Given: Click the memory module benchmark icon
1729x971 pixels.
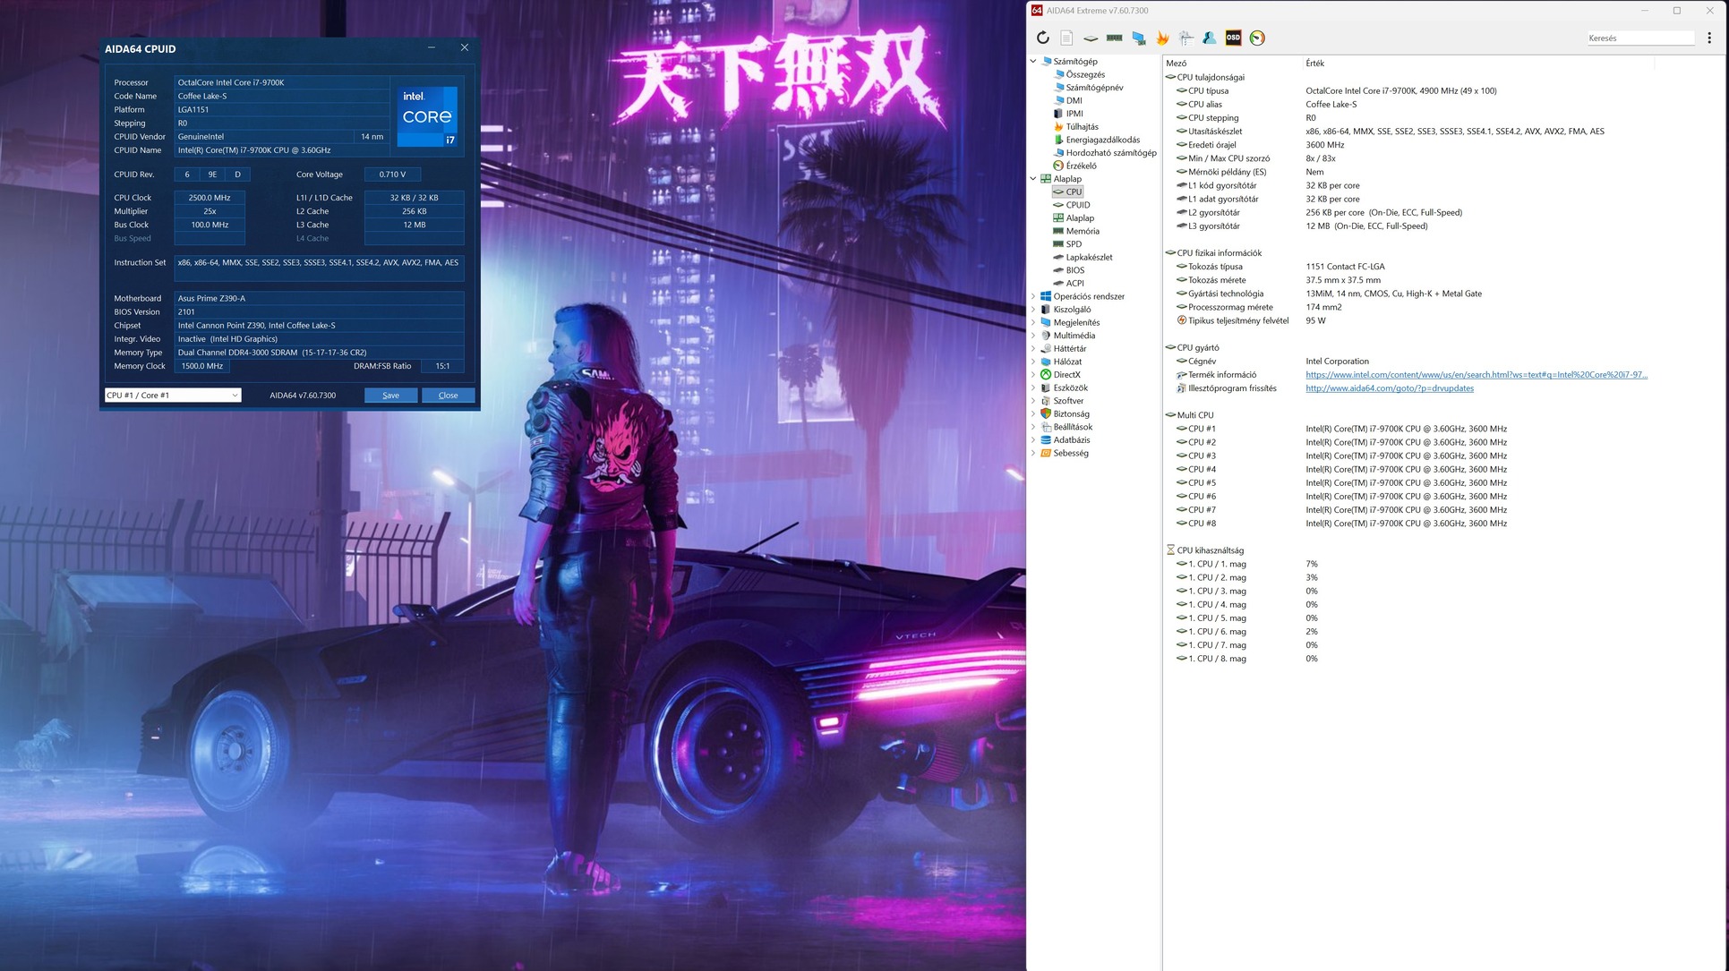Looking at the screenshot, I should pos(1114,38).
